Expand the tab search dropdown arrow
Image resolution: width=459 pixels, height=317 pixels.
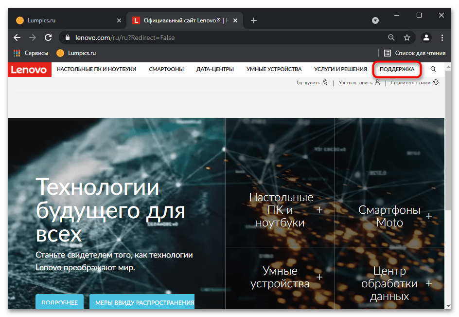pos(375,20)
